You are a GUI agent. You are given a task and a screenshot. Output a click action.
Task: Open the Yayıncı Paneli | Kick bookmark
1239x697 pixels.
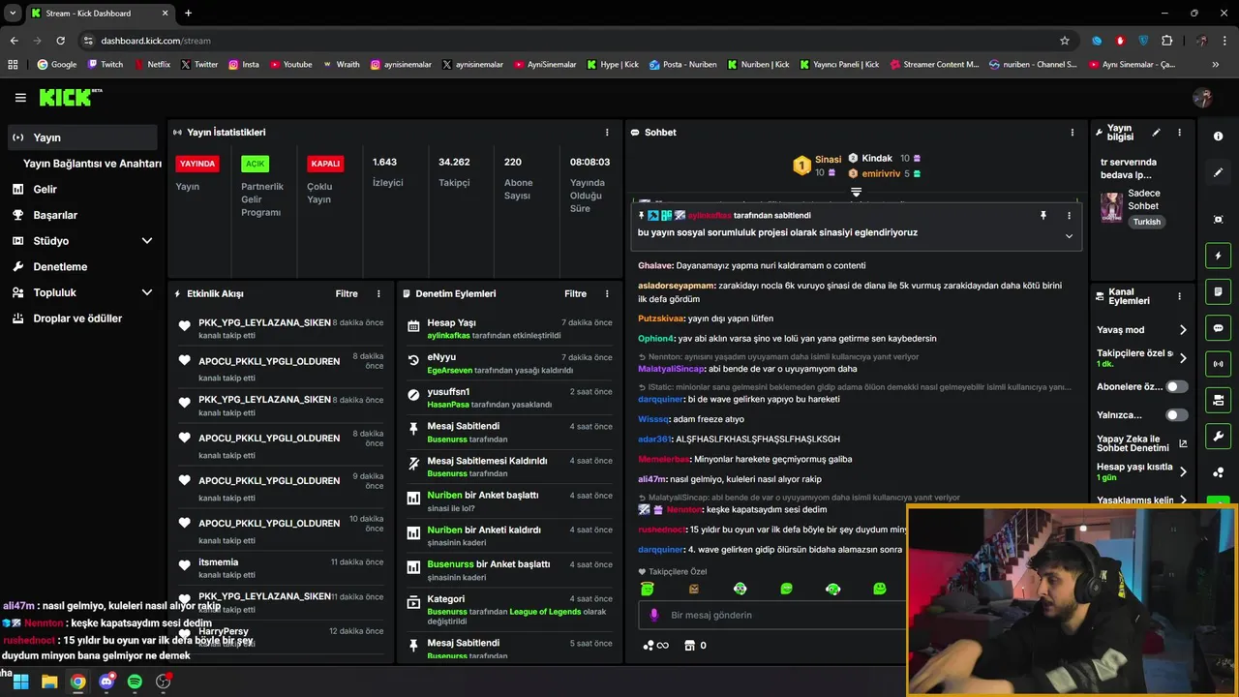coord(839,65)
